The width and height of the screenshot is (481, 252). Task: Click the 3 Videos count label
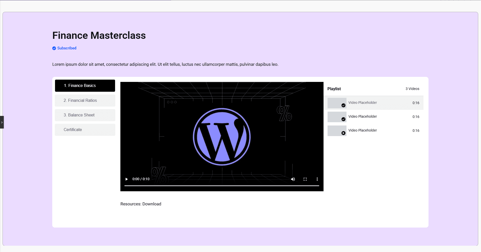pyautogui.click(x=412, y=89)
